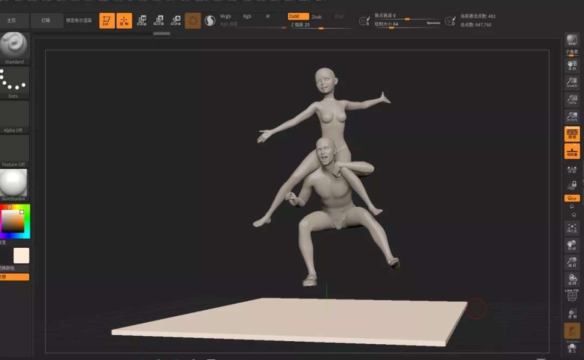584x360 pixels.
Task: Pick a color in the color picker square
Action: click(x=12, y=221)
